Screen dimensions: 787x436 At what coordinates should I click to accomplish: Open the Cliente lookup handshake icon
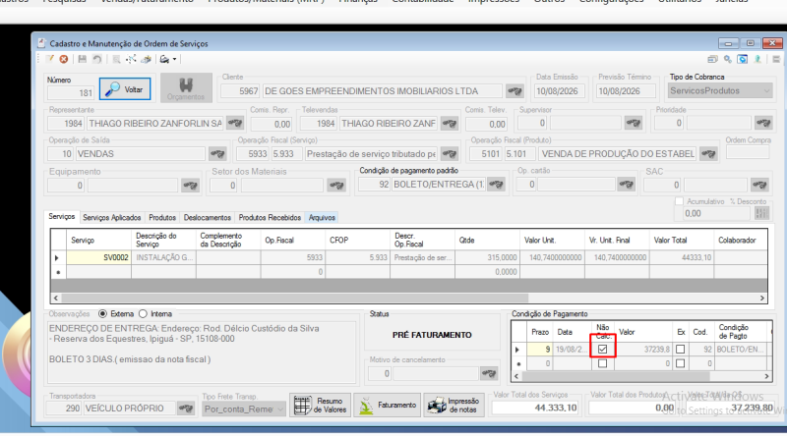pos(515,91)
